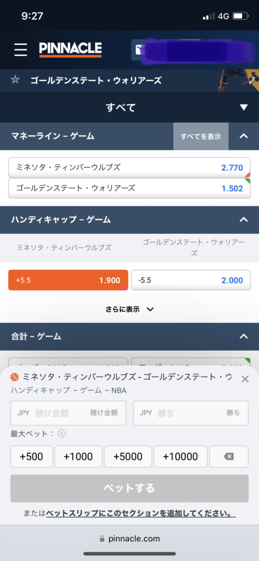Open the hamburger navigation menu
The width and height of the screenshot is (259, 561).
(x=21, y=50)
